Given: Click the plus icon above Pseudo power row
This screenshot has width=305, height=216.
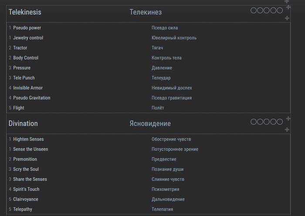Looking at the screenshot, I should pyautogui.click(x=287, y=18).
